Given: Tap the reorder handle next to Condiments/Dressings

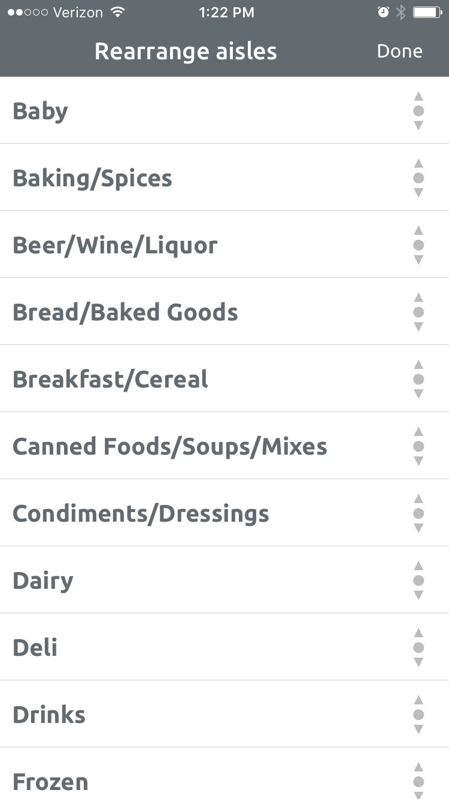Looking at the screenshot, I should point(418,513).
